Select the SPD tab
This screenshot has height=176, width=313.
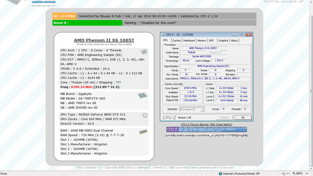(x=211, y=40)
